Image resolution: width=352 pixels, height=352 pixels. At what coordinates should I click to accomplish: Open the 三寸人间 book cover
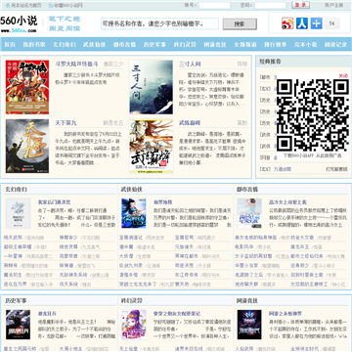152,87
